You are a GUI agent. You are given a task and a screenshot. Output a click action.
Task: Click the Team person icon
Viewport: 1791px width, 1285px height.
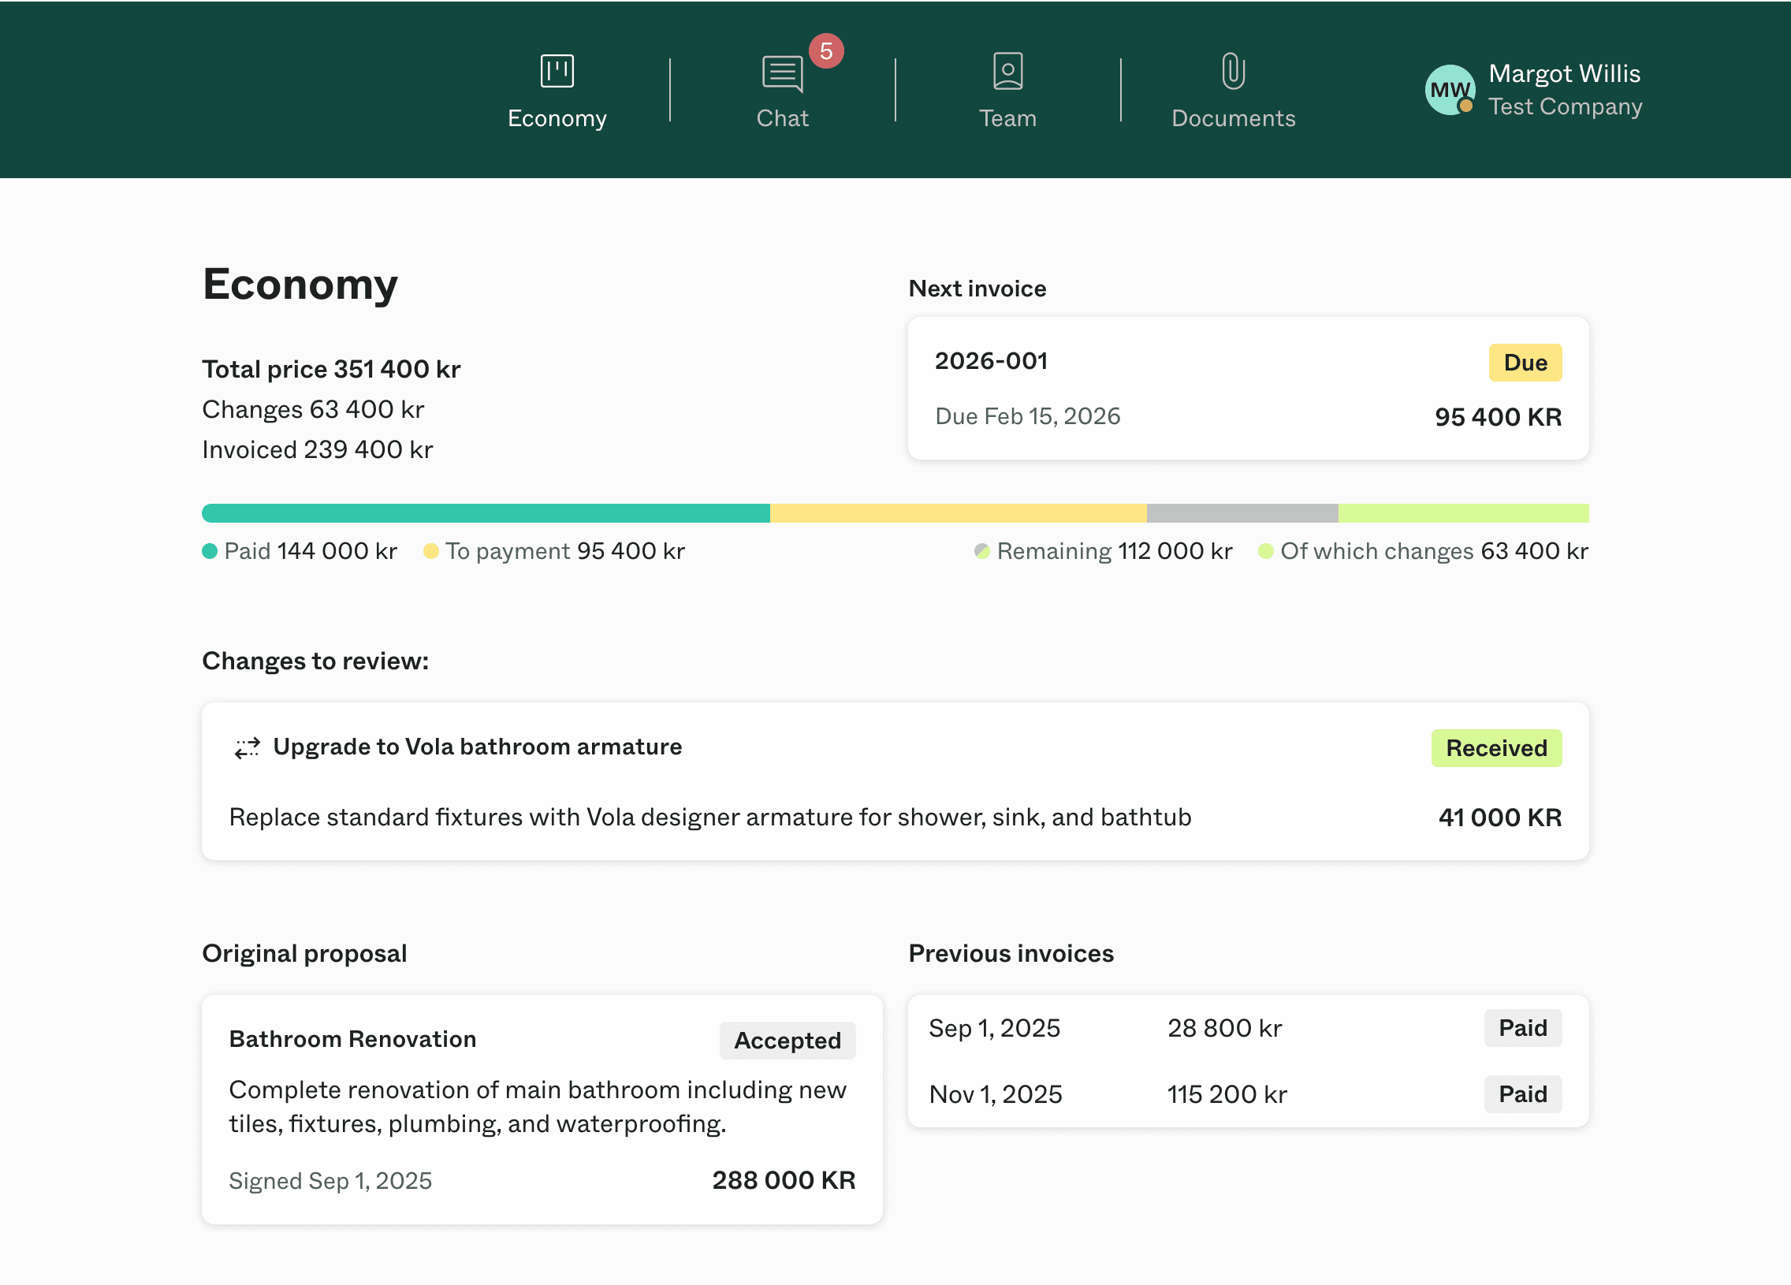(1007, 71)
